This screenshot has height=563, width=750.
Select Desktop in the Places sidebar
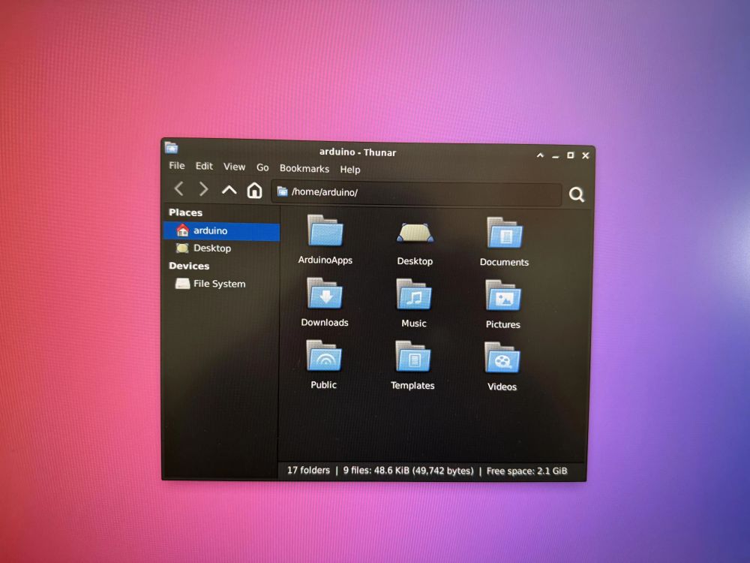coord(221,248)
